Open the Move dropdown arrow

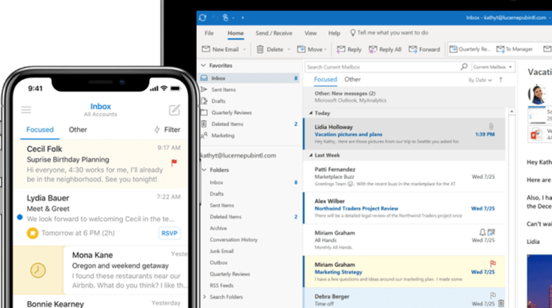[325, 49]
